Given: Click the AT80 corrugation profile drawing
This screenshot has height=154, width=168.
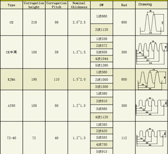Looking at the screenshot, I should [x=151, y=106].
